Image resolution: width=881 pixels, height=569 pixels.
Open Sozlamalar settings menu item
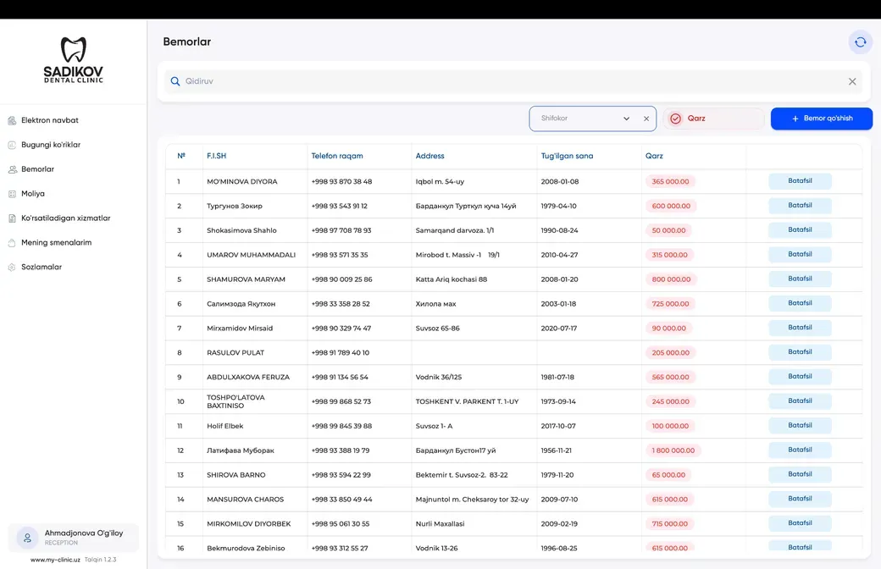click(42, 267)
